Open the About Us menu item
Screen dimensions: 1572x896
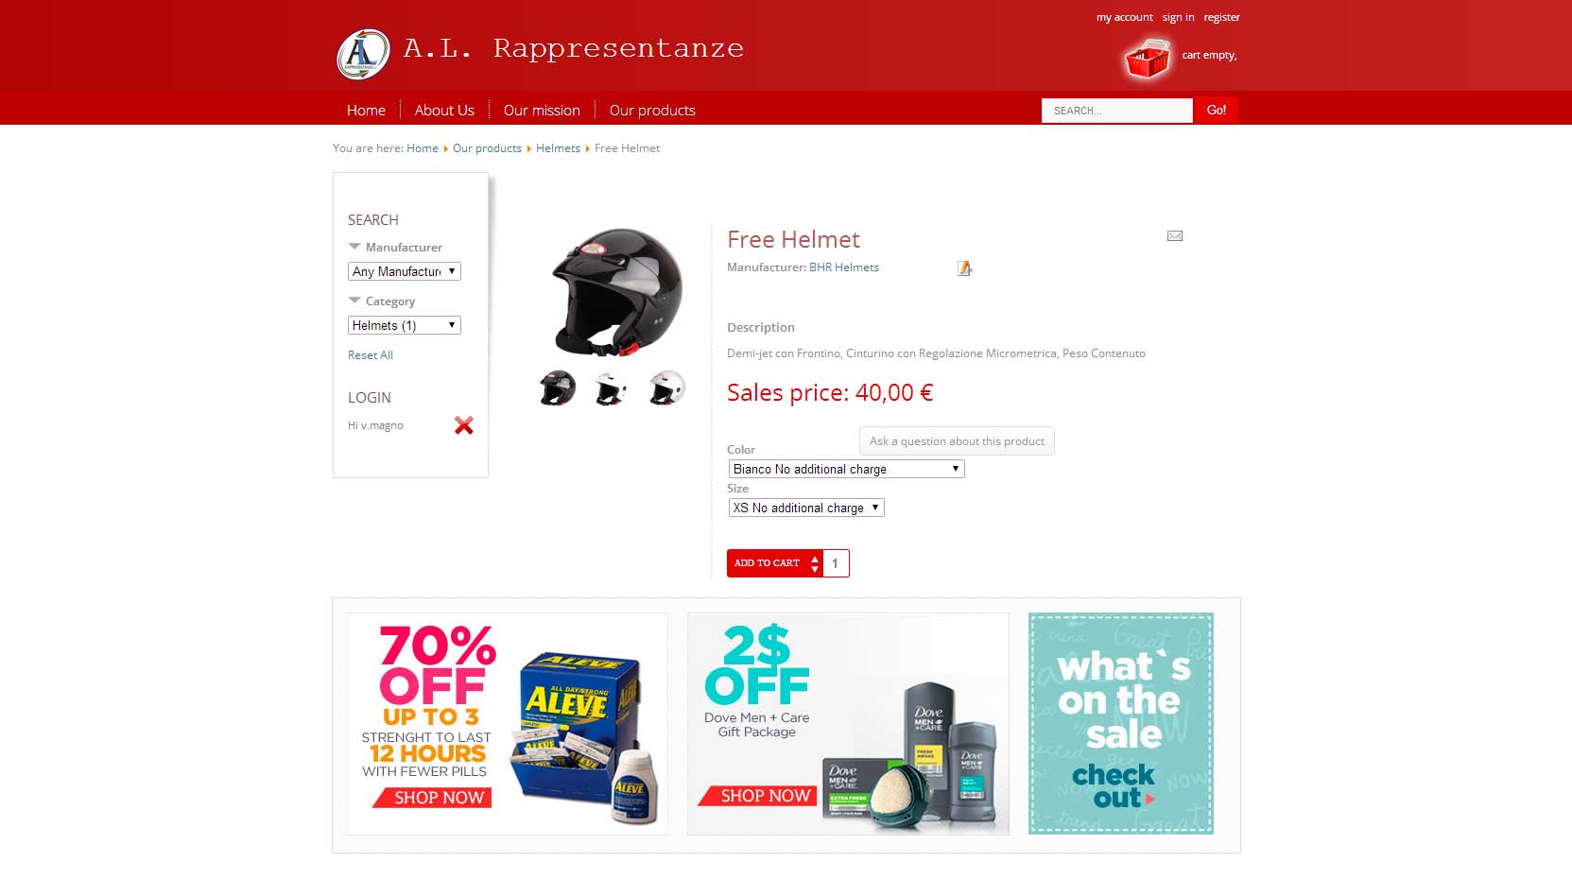[444, 111]
